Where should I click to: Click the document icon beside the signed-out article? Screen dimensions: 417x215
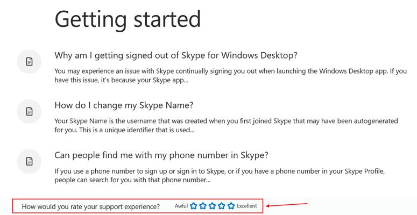(x=30, y=62)
